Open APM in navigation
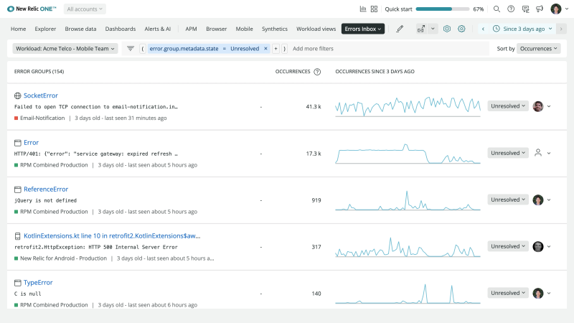574x323 pixels. [191, 29]
